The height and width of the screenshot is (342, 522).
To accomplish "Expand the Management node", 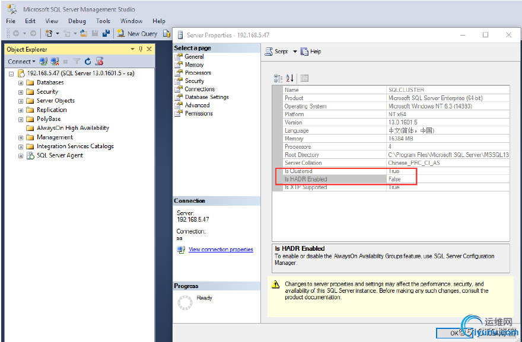I will (x=21, y=138).
